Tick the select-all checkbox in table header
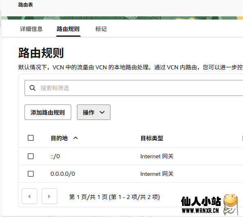243x217 pixels. [31, 138]
